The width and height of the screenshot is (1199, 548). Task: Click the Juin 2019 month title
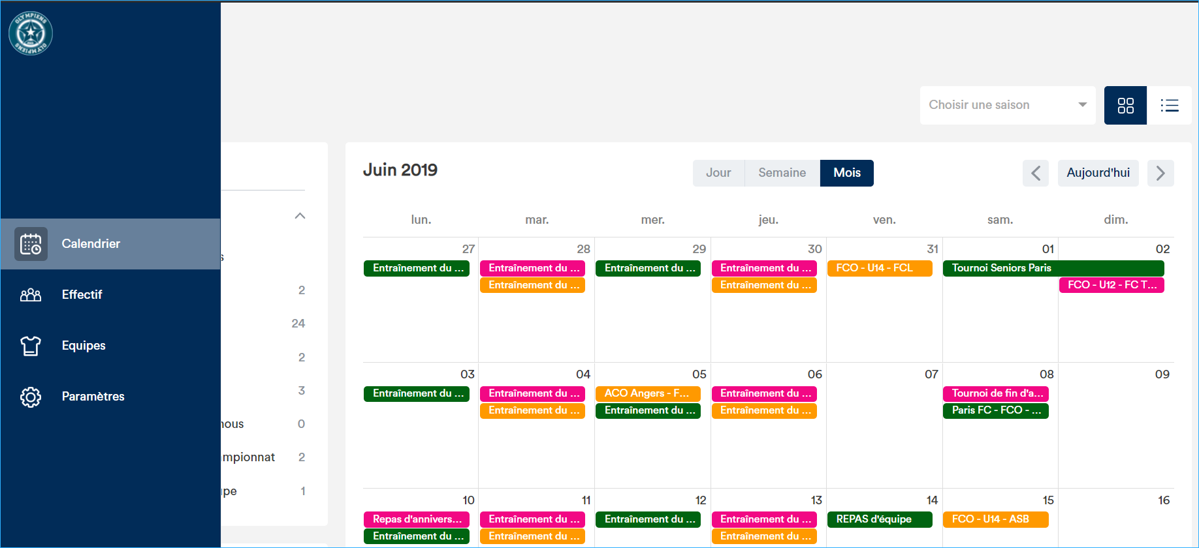(x=400, y=170)
